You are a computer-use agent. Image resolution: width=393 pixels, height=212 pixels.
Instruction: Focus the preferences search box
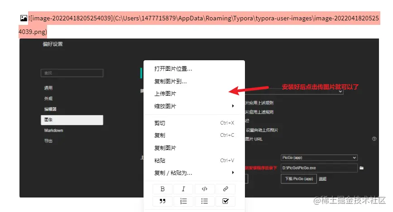tap(72, 73)
